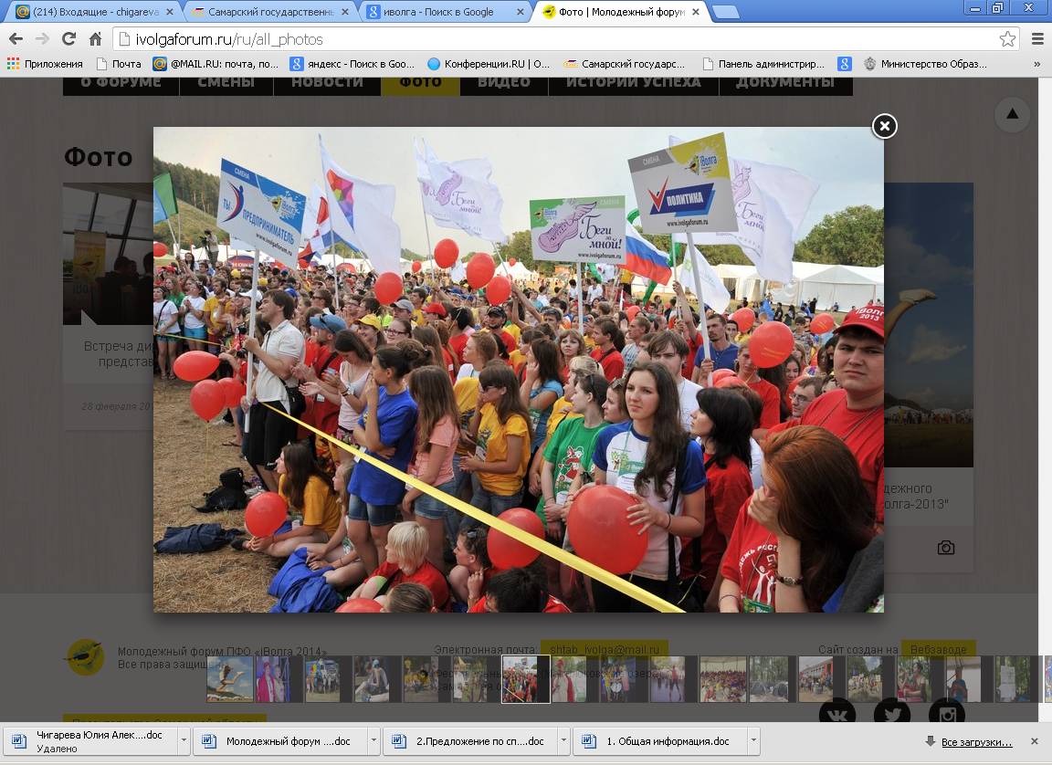
Task: Open the VK social icon
Action: pyautogui.click(x=837, y=711)
